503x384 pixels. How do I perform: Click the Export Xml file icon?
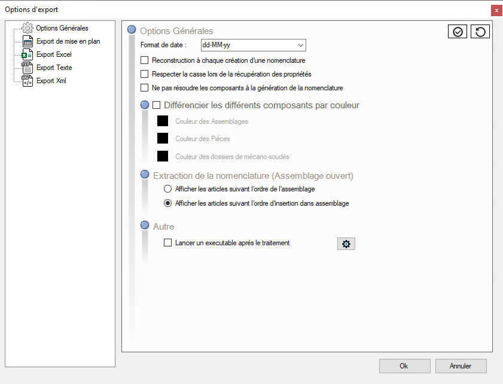[x=28, y=81]
